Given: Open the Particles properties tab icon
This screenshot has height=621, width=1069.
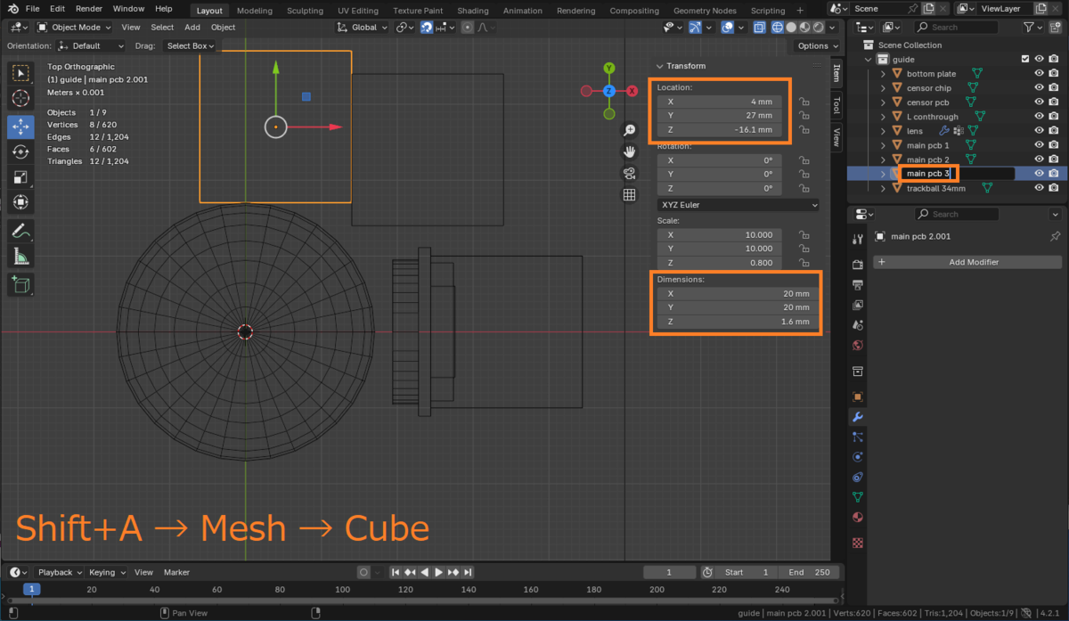Looking at the screenshot, I should click(858, 437).
